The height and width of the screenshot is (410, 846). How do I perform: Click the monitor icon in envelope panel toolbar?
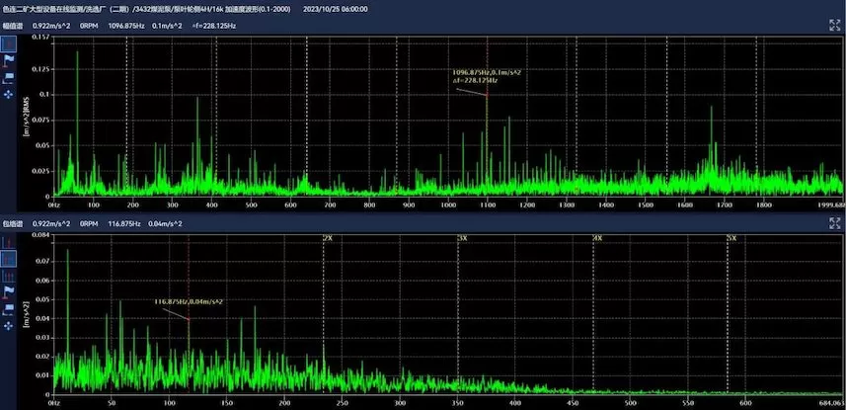point(9,306)
